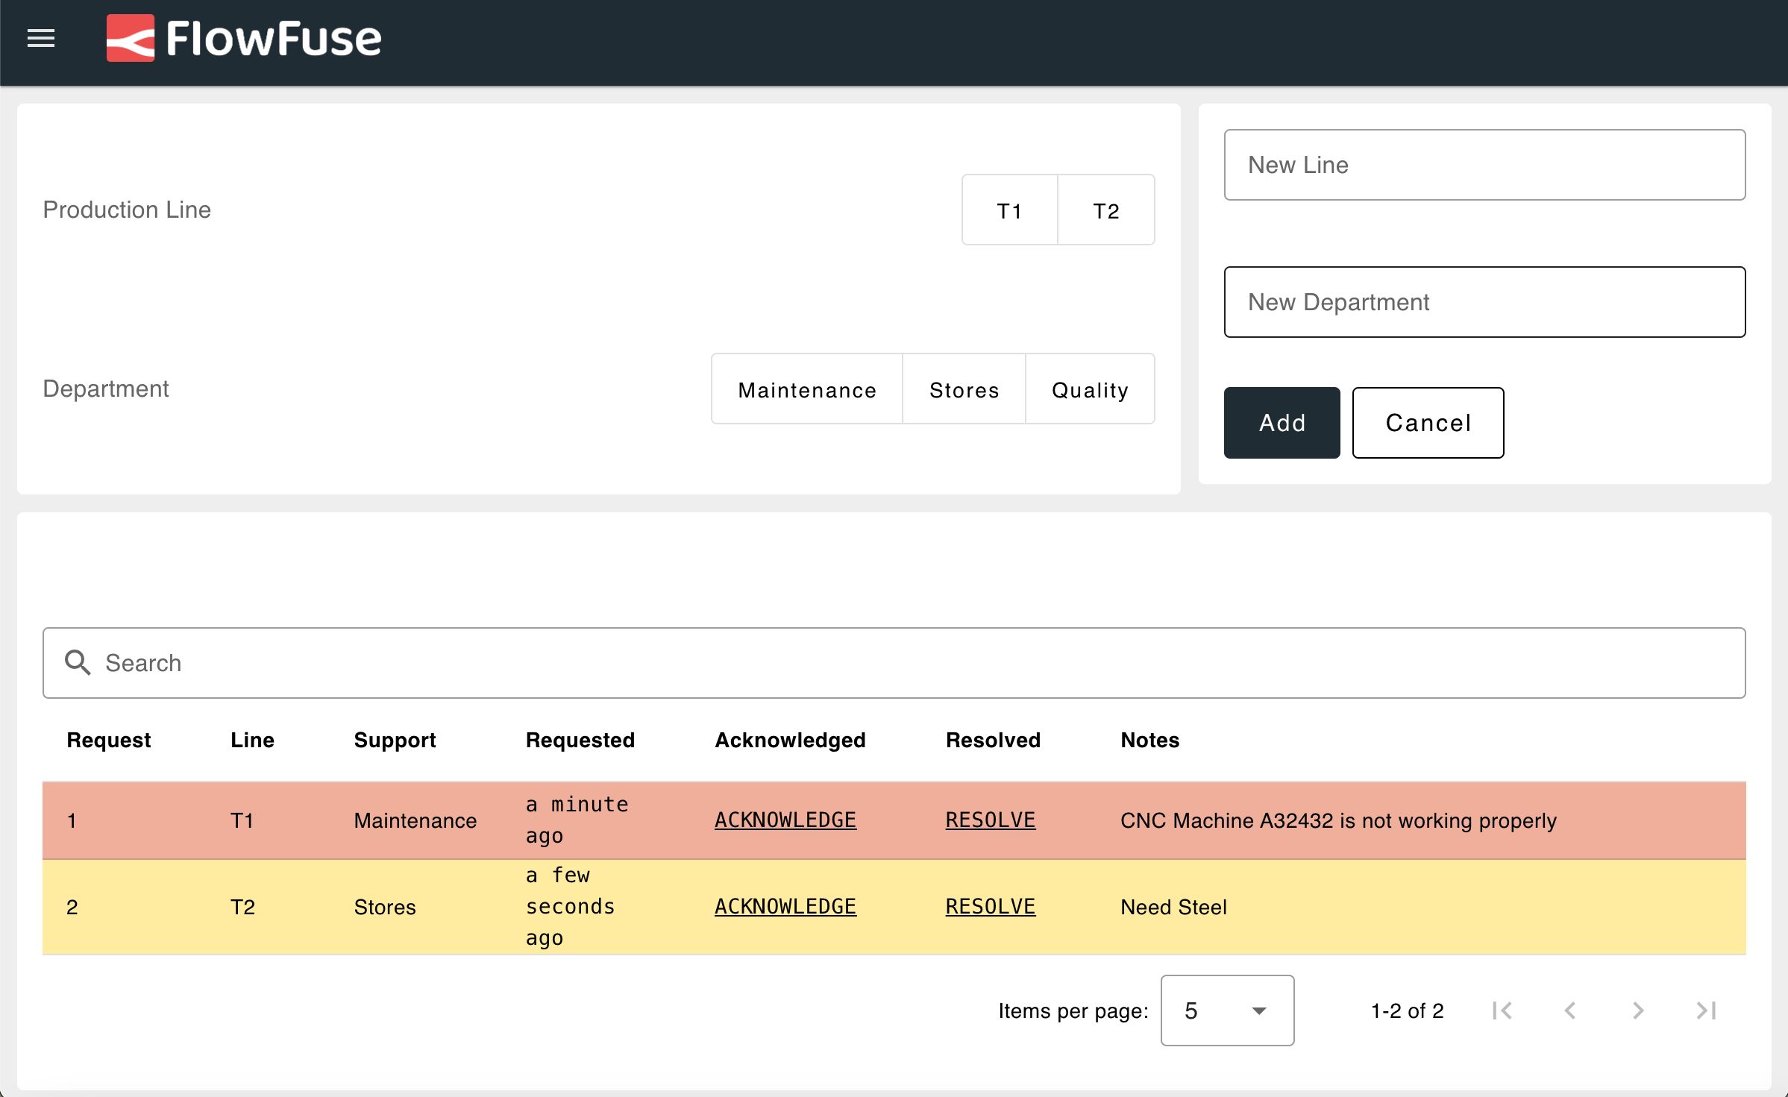
Task: Click the Add button
Action: click(x=1282, y=423)
